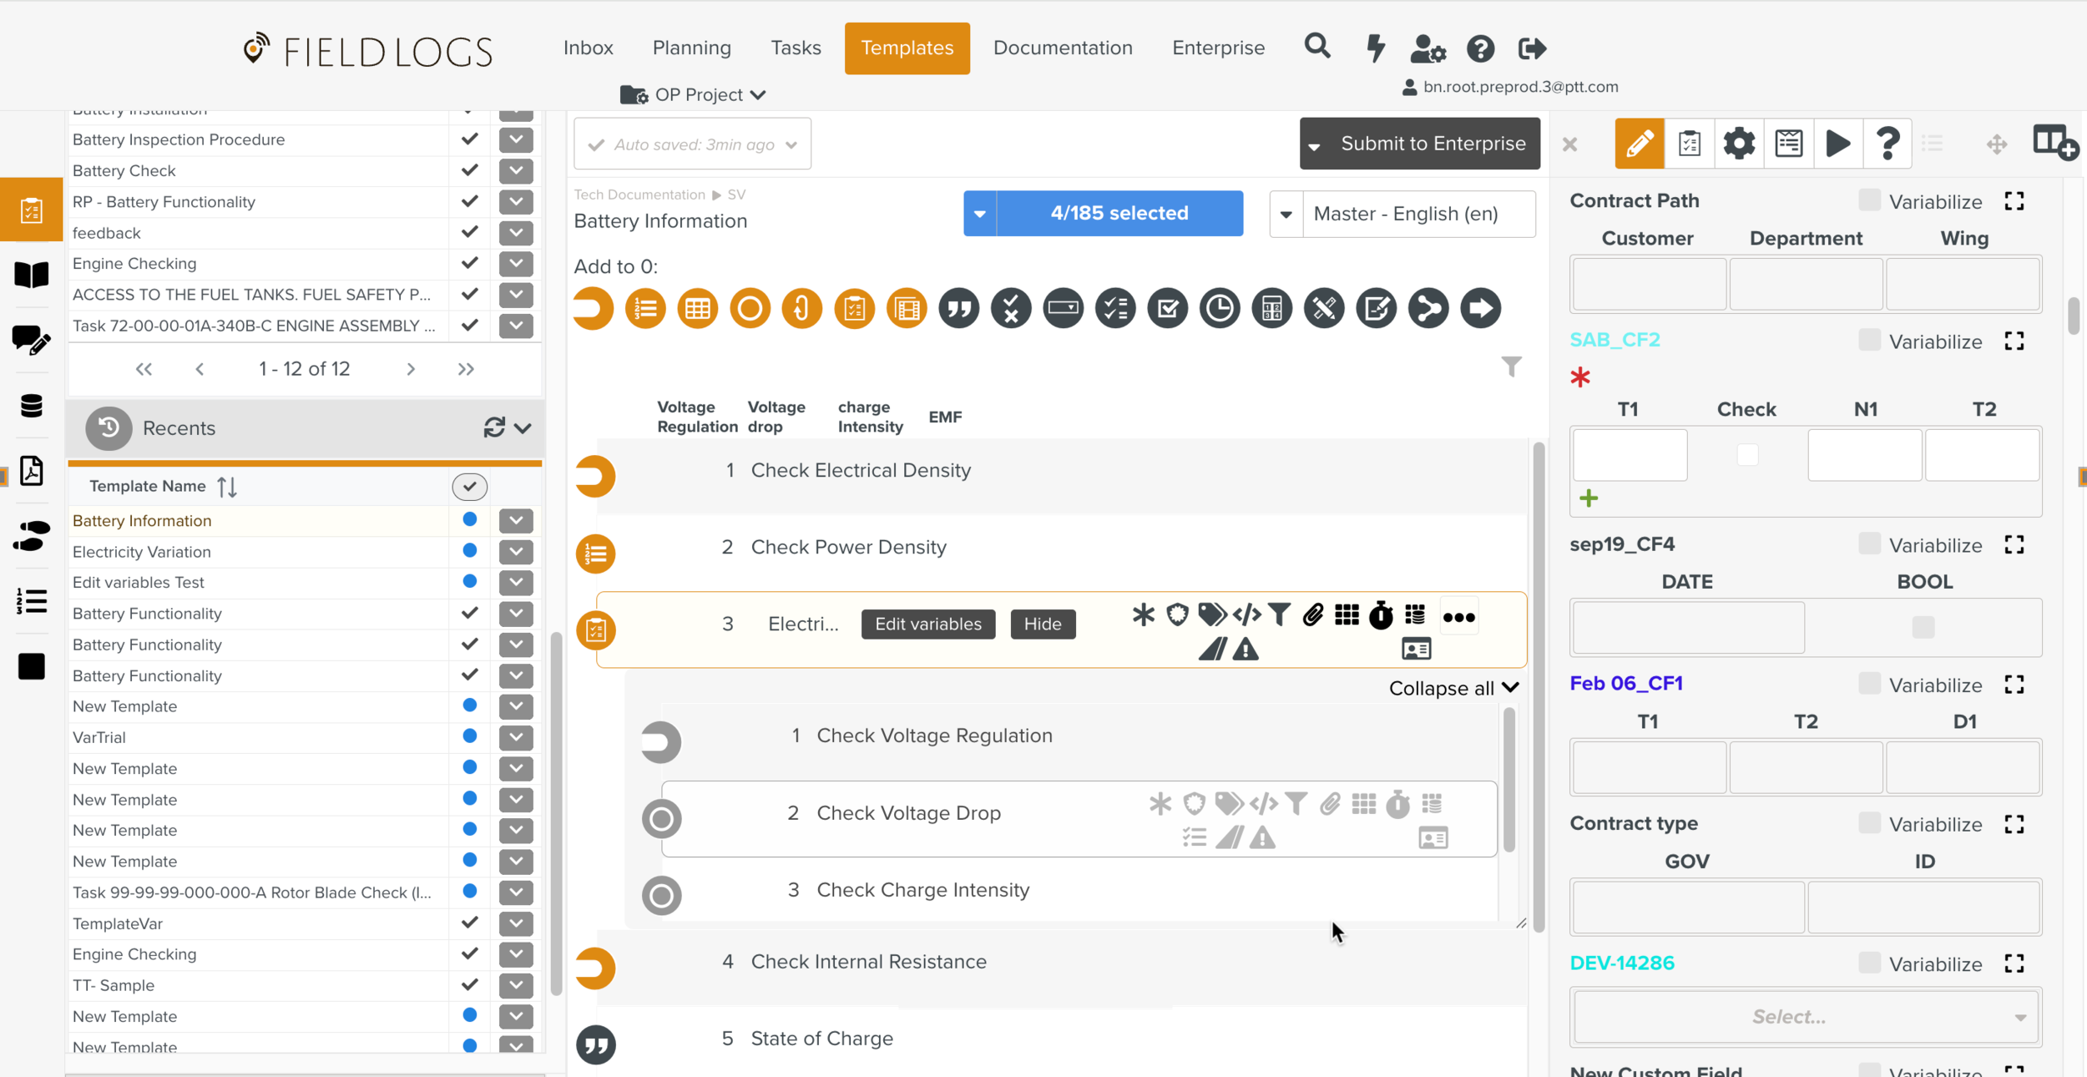2087x1077 pixels.
Task: Open the gear settings panel icon
Action: (1738, 144)
